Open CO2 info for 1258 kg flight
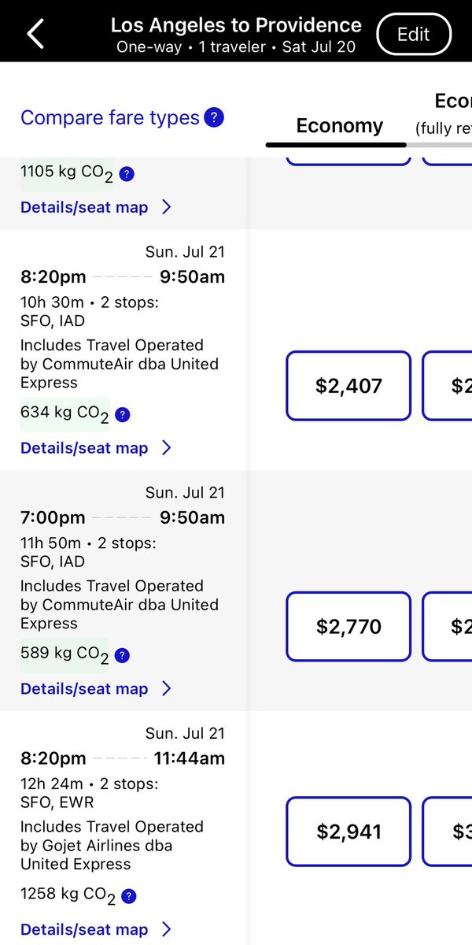Screen dimensions: 472x945 point(130,896)
